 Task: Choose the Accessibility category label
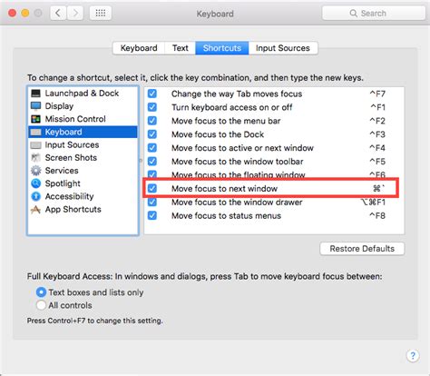coord(69,196)
